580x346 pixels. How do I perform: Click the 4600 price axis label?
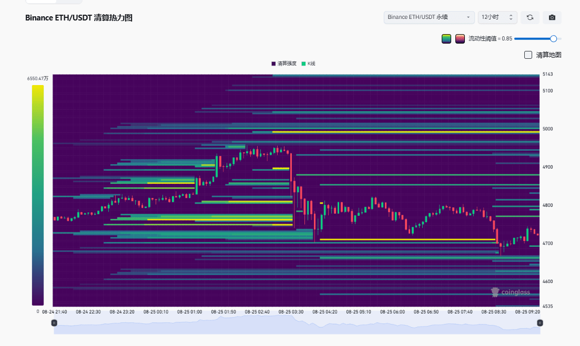click(547, 281)
